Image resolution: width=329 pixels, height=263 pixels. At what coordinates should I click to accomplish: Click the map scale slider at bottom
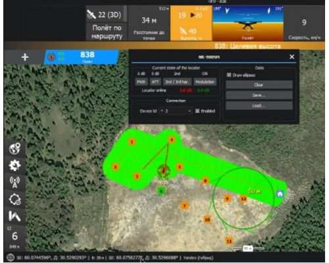(x=248, y=249)
